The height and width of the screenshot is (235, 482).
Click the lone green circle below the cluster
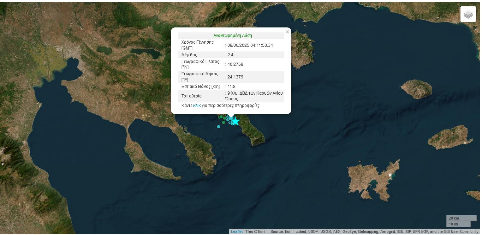224,122
